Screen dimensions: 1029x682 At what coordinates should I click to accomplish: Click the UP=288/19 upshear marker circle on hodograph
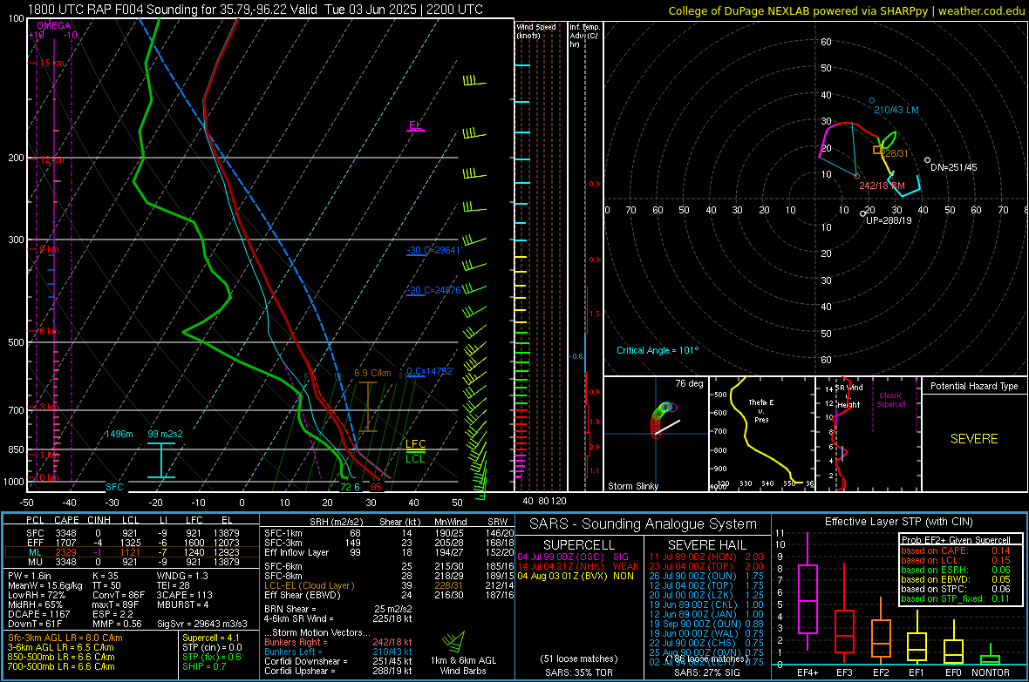pyautogui.click(x=862, y=213)
